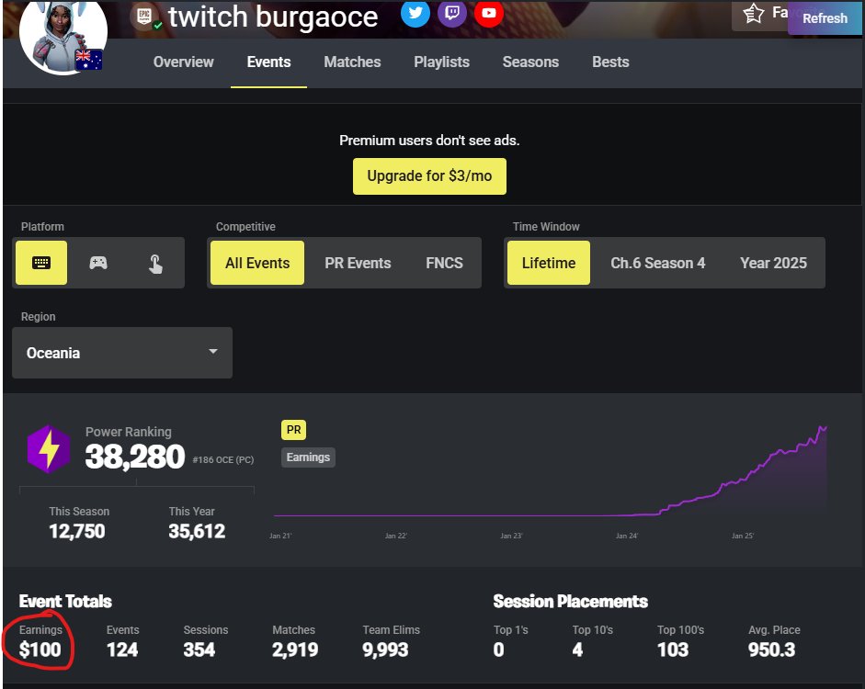Show the Earnings chart series
Image resolution: width=865 pixels, height=689 pixels.
coord(308,457)
